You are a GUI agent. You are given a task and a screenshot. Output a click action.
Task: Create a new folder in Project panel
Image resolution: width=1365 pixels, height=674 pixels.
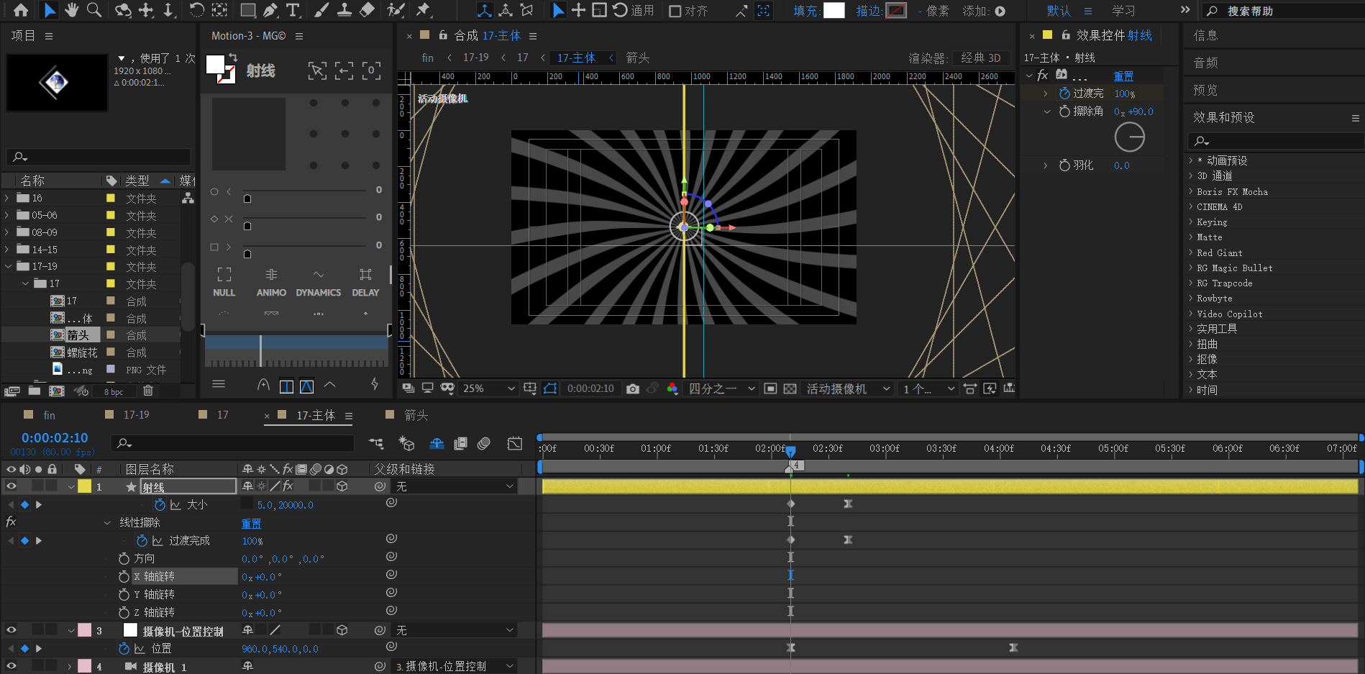coord(35,391)
